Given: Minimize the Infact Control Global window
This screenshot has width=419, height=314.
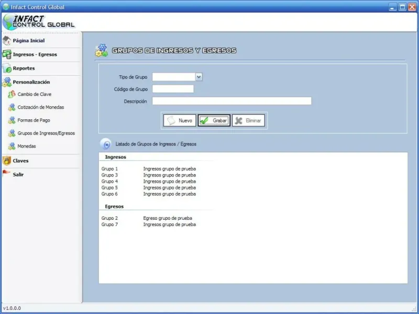Looking at the screenshot, I should [392, 7].
